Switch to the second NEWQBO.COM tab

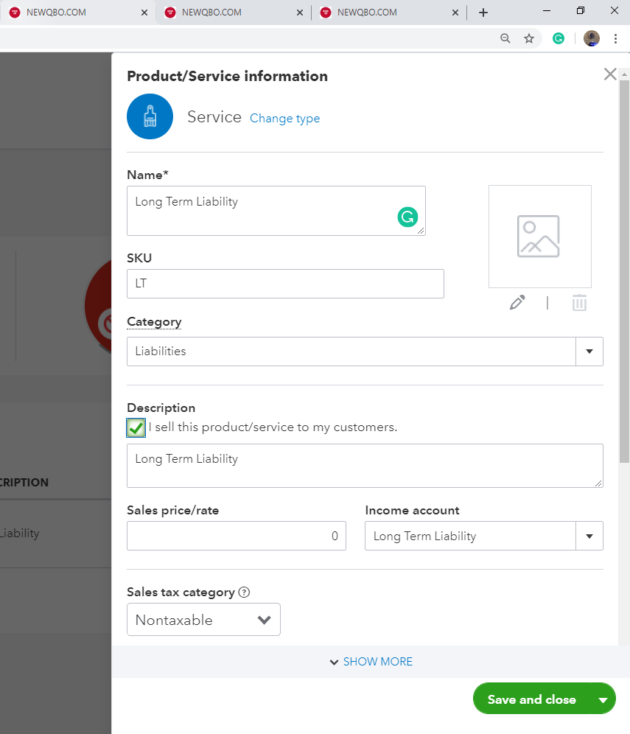pos(229,13)
